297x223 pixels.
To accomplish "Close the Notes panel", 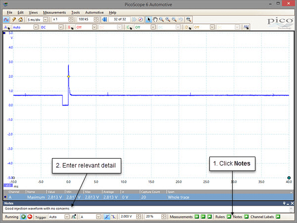I will 292,203.
